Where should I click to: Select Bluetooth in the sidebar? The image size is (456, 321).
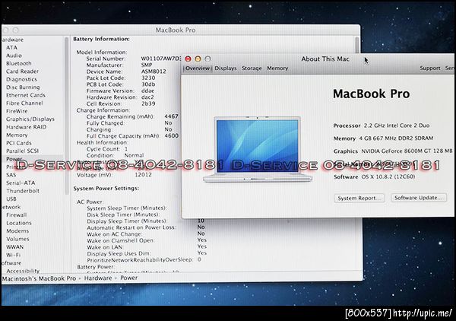pyautogui.click(x=18, y=63)
